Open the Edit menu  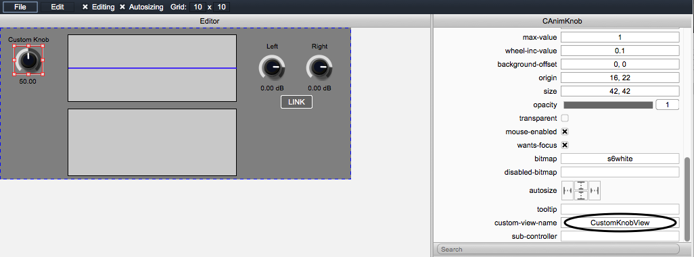[57, 7]
